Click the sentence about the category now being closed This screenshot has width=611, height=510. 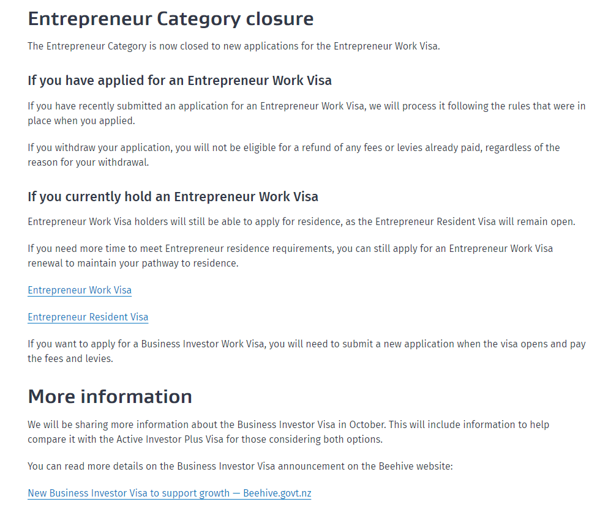(233, 46)
